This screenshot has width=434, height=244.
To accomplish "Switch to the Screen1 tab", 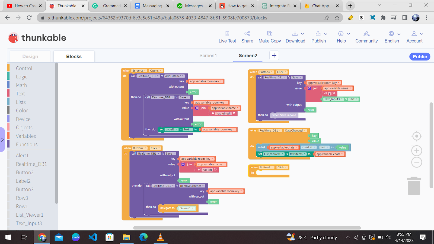I will tap(208, 56).
